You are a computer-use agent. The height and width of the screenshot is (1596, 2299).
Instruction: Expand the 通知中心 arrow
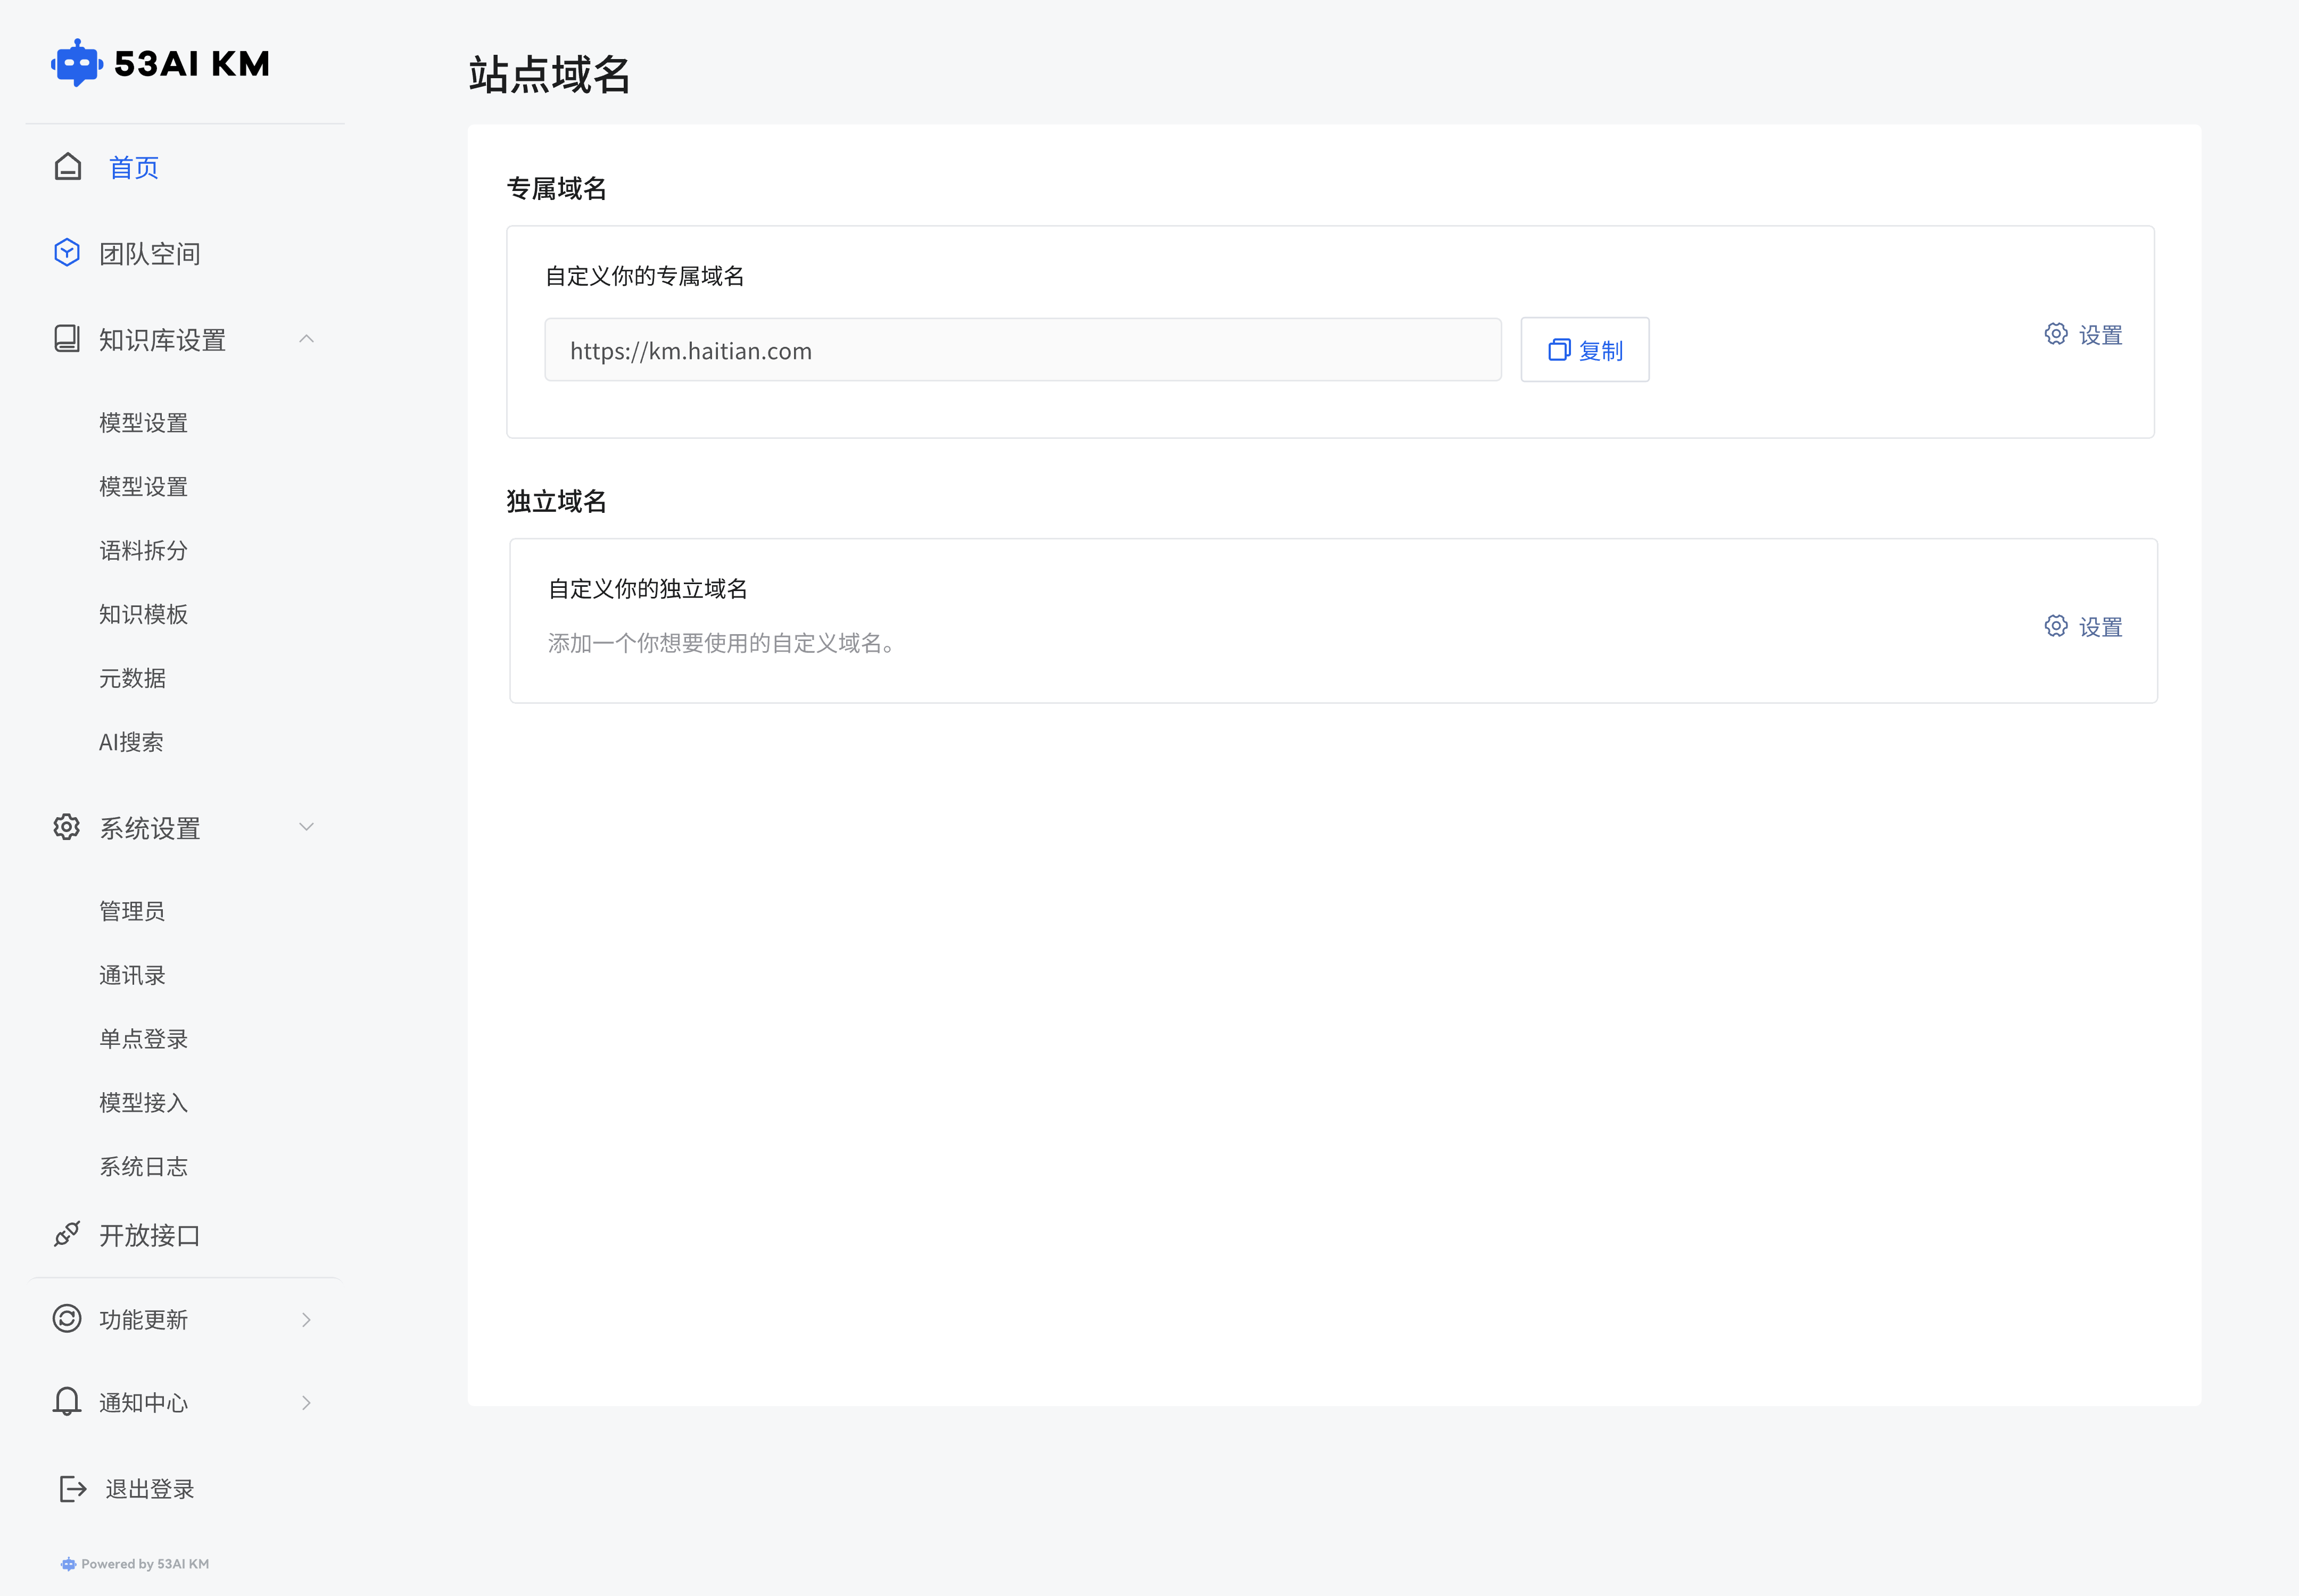click(x=306, y=1402)
